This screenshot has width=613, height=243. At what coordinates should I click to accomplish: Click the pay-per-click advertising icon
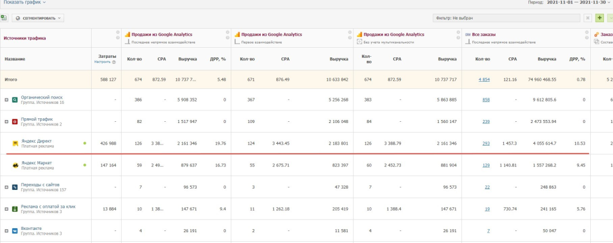click(15, 209)
